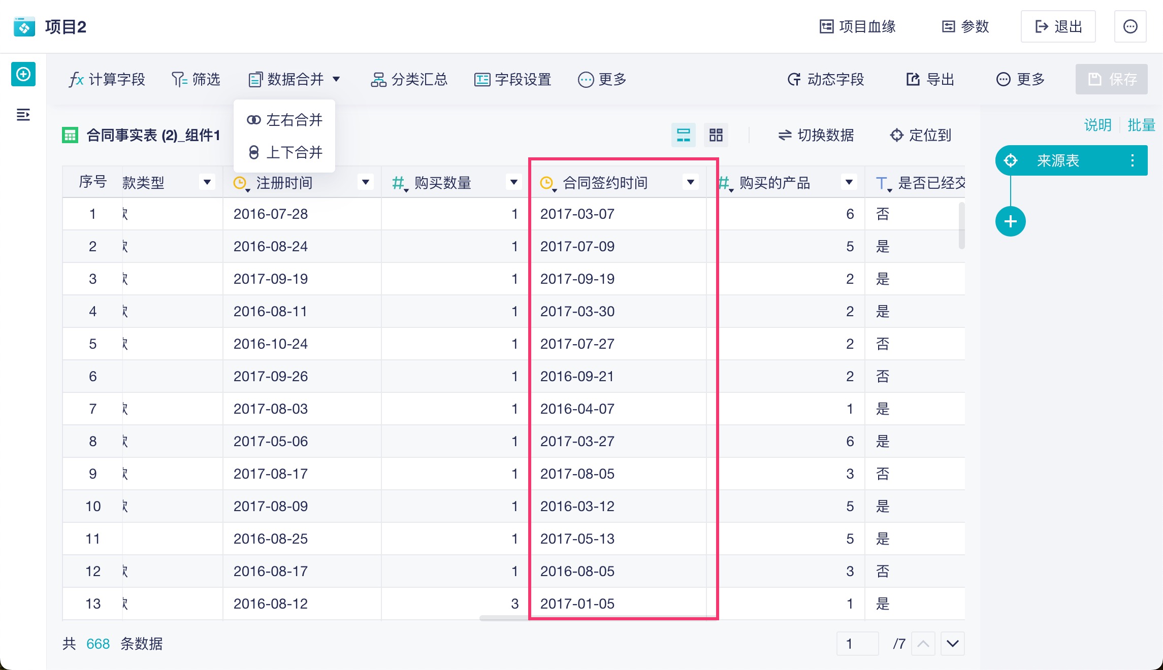Open 项目血缘 project lineage

click(x=858, y=26)
